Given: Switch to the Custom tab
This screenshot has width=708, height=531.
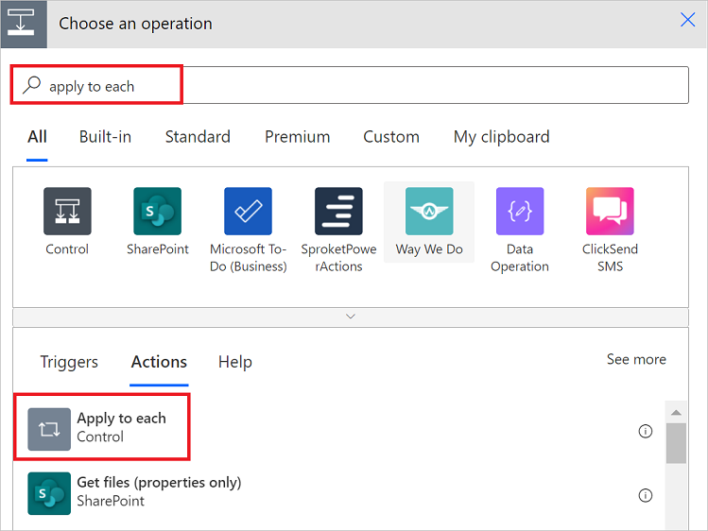Looking at the screenshot, I should click(x=391, y=137).
